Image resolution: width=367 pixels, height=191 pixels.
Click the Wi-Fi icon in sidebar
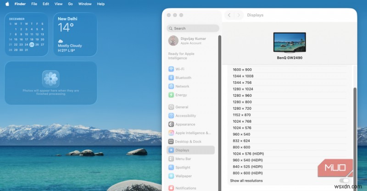[171, 69]
